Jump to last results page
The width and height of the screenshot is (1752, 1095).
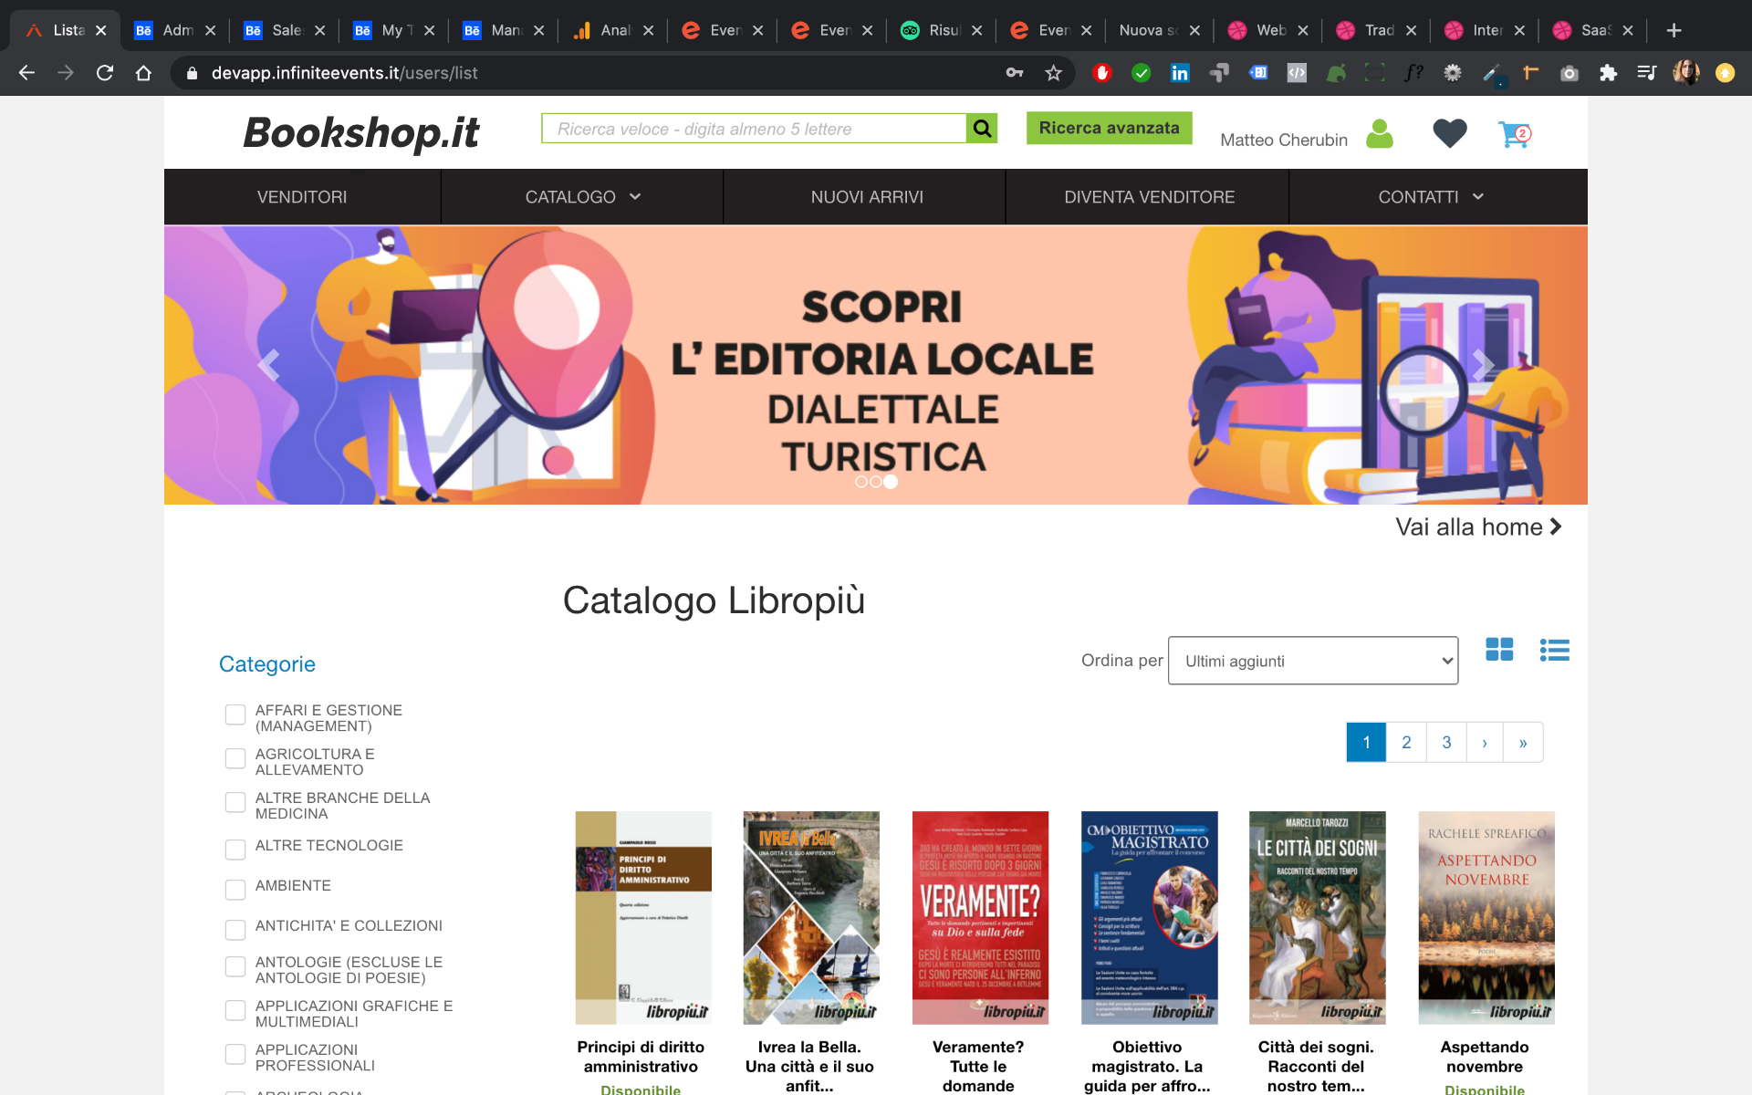tap(1523, 743)
